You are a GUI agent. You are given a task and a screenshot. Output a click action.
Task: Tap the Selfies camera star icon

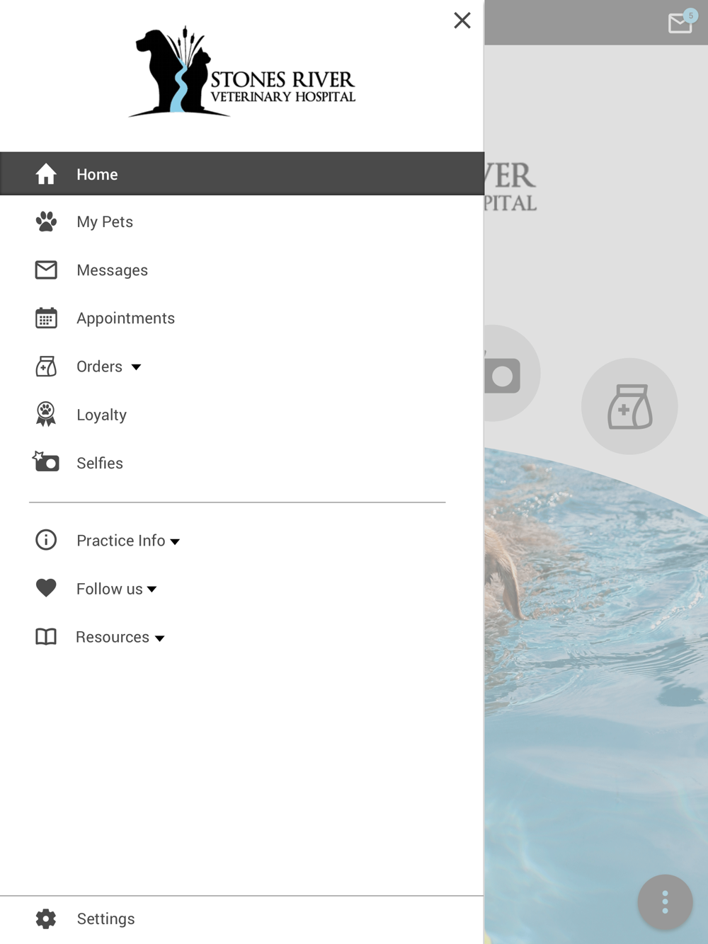click(46, 461)
